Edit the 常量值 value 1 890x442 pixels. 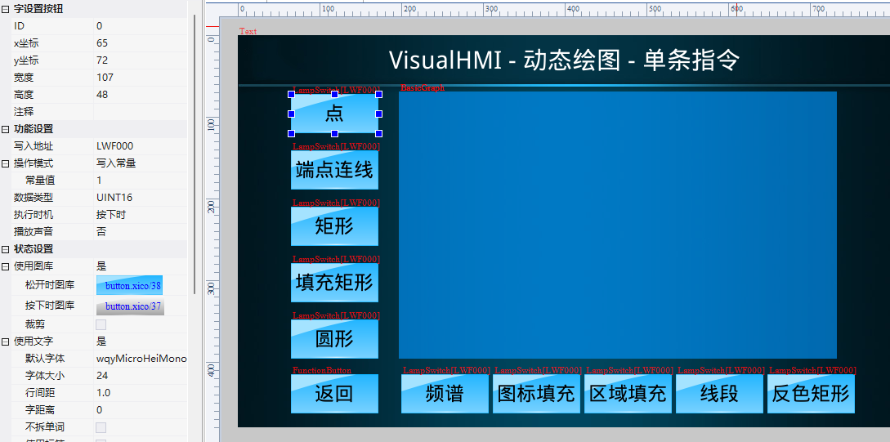[x=141, y=181]
